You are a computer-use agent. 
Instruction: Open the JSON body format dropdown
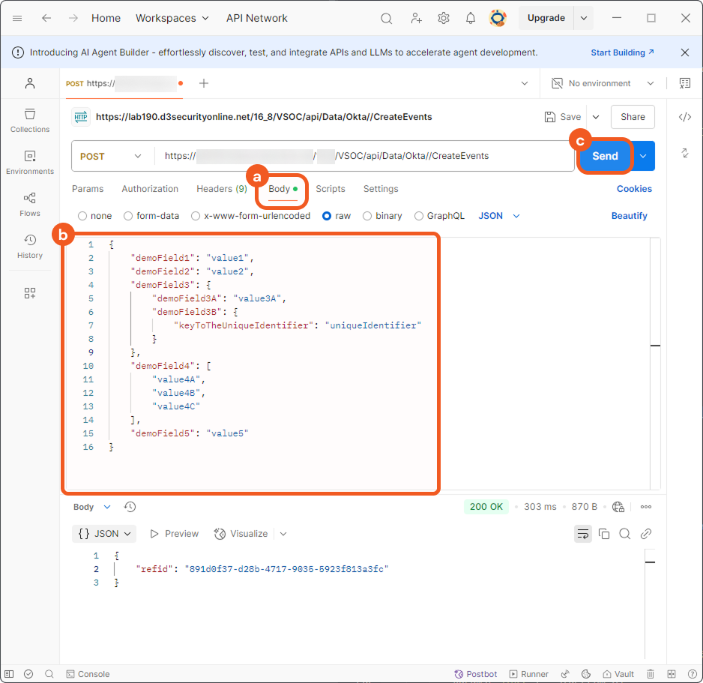click(x=499, y=216)
